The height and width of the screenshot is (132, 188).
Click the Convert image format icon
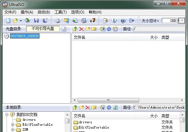[x=75, y=21]
